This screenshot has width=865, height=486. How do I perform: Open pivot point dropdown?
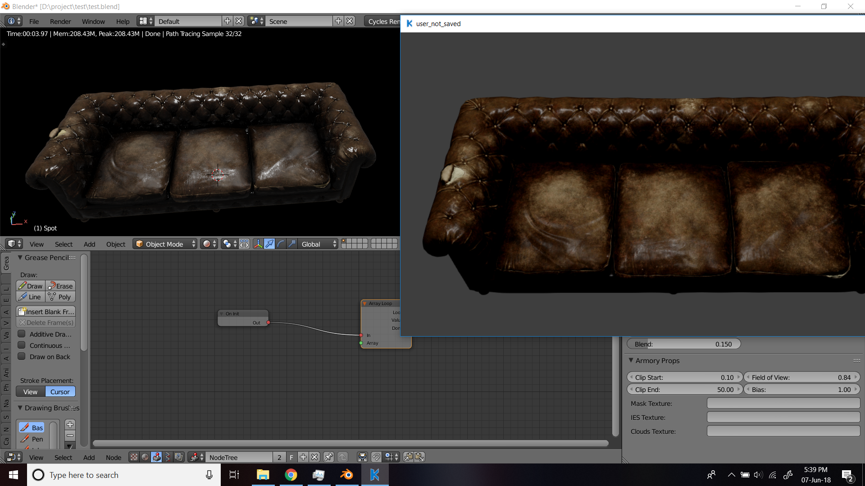tap(229, 244)
